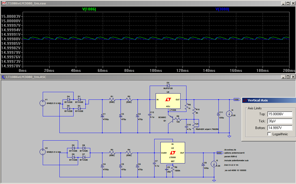Click the Vertical Axis dialog title bar
This screenshot has height=184, width=296.
269,100
